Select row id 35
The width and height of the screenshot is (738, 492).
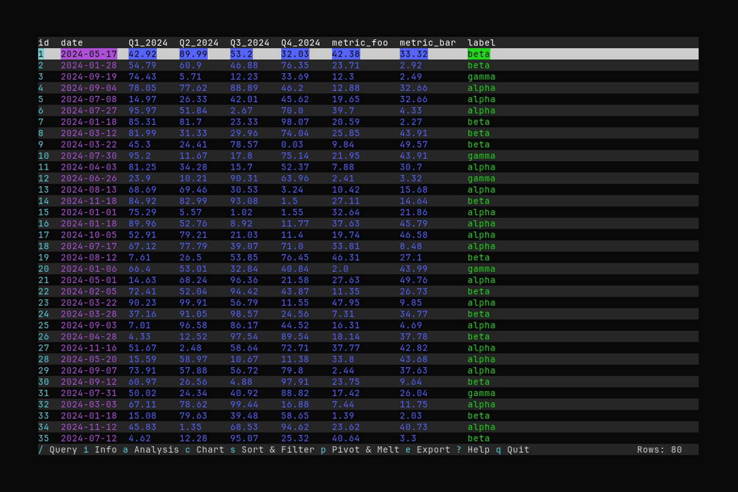coord(44,438)
